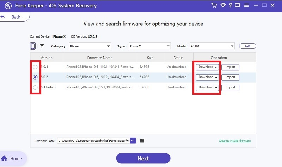Click the Get button
The height and width of the screenshot is (167, 282).
[x=247, y=46]
